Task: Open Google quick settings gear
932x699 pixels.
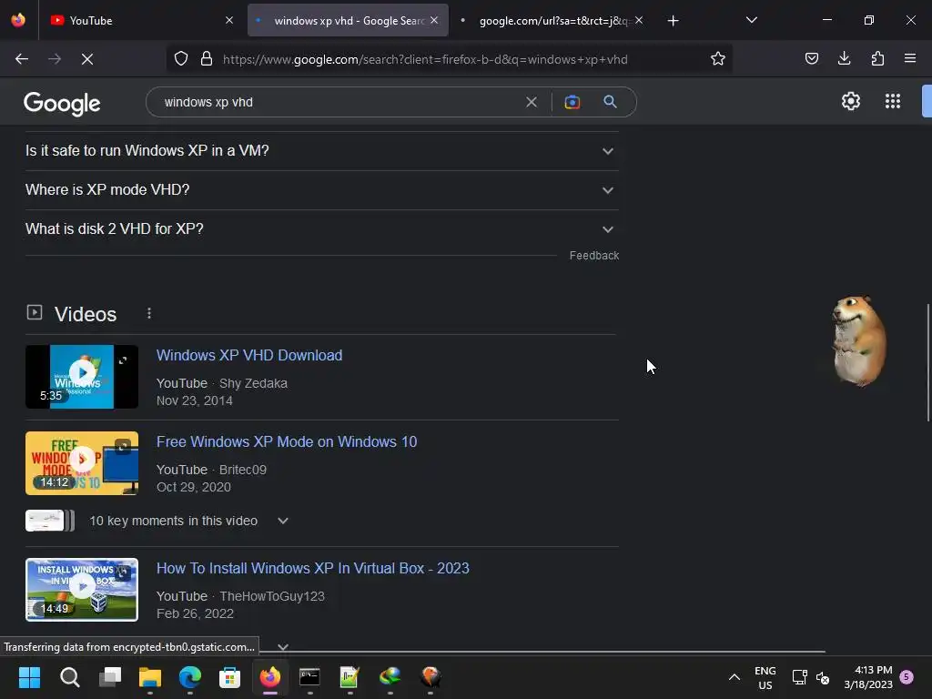Action: (x=851, y=101)
